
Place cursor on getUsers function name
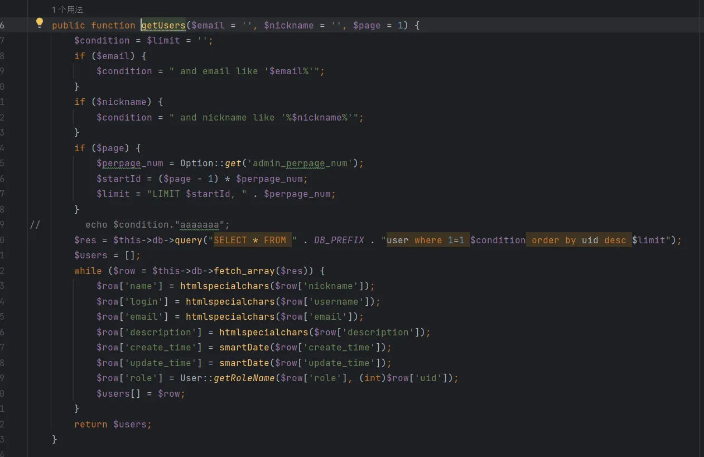point(163,25)
